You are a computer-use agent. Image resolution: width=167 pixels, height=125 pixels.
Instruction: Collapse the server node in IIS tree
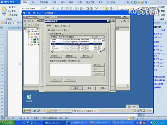pos(26,32)
